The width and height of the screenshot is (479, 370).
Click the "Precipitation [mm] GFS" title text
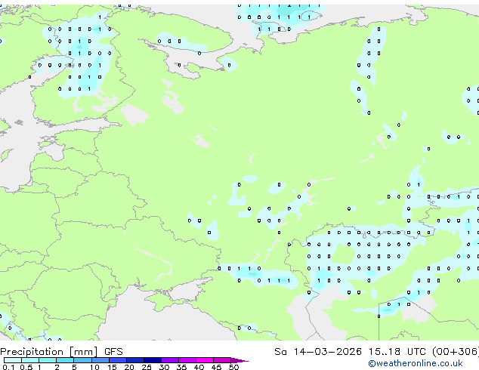(61, 352)
